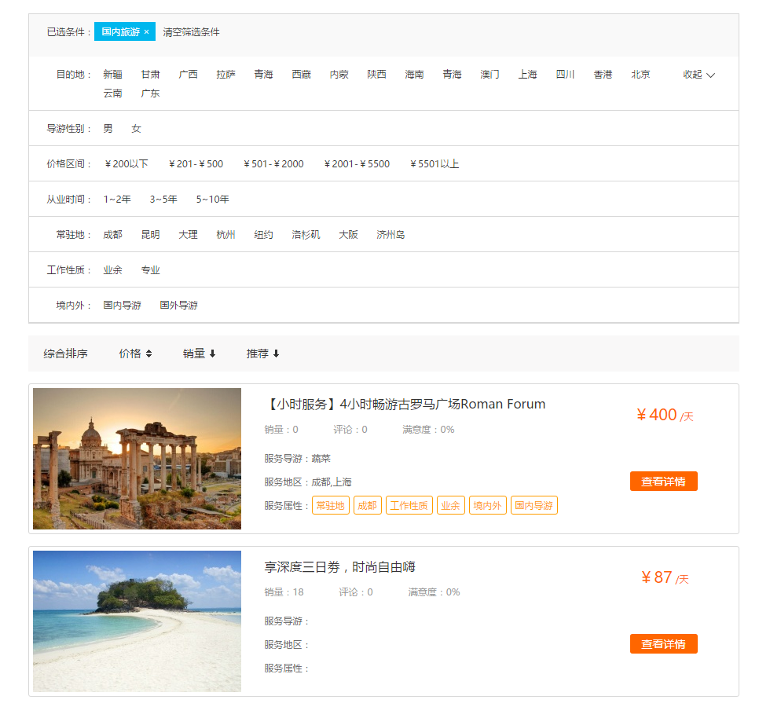770x707 pixels.
Task: Sort by 价格 using the arrow icon
Action: click(148, 353)
